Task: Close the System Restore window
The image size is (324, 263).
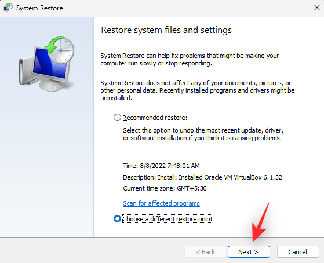Action: (317, 8)
